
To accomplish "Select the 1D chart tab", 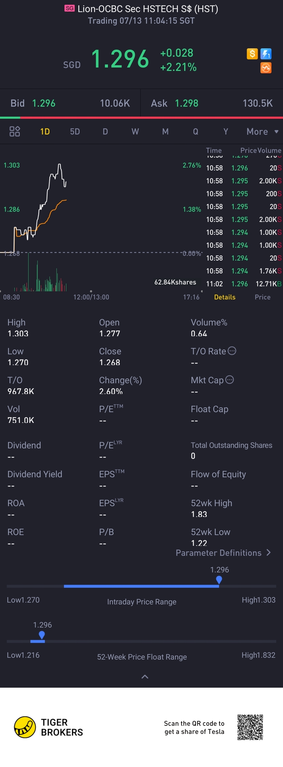I will click(45, 131).
